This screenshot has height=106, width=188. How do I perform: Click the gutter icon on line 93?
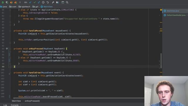tap(7, 49)
